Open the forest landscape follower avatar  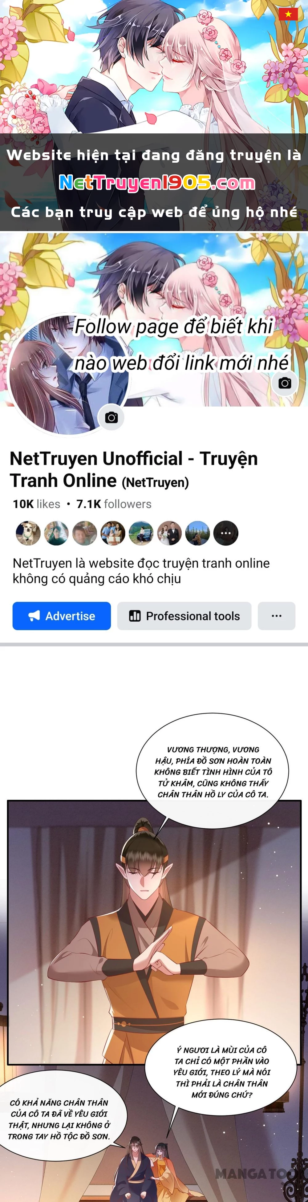[x=197, y=533]
